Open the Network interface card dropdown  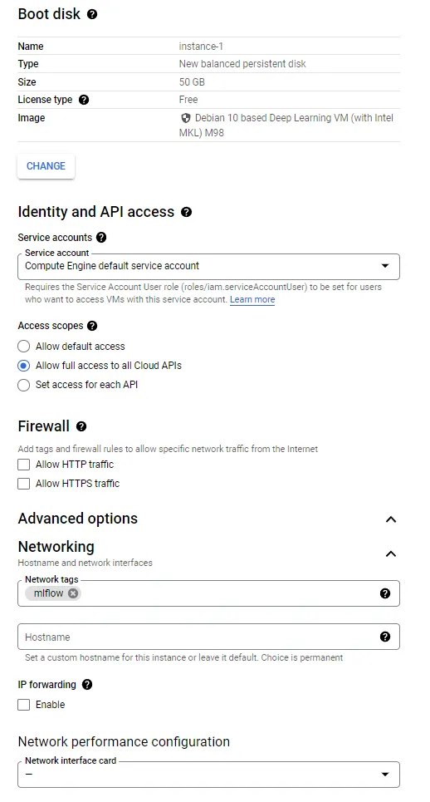tap(208, 775)
